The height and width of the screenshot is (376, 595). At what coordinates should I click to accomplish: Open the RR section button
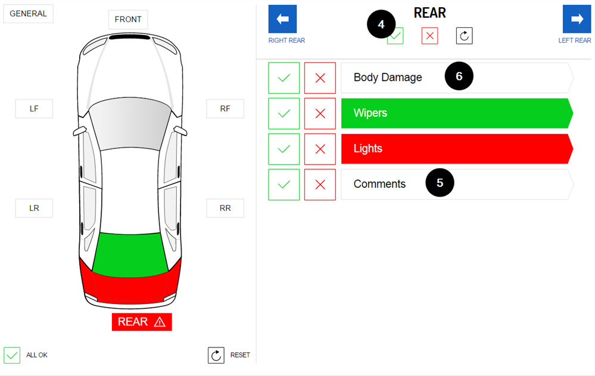pos(225,209)
